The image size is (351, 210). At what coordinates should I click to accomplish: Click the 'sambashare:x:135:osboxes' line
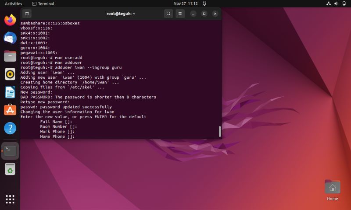pyautogui.click(x=50, y=23)
